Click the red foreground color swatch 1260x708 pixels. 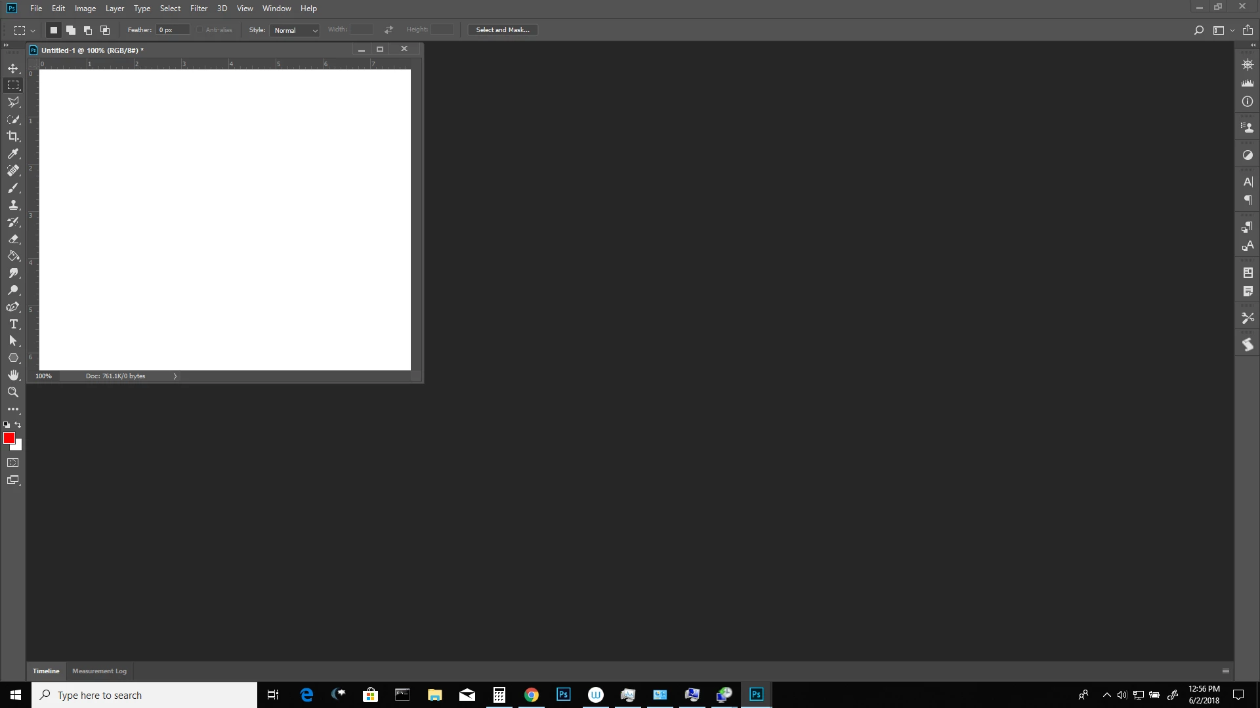click(x=9, y=438)
